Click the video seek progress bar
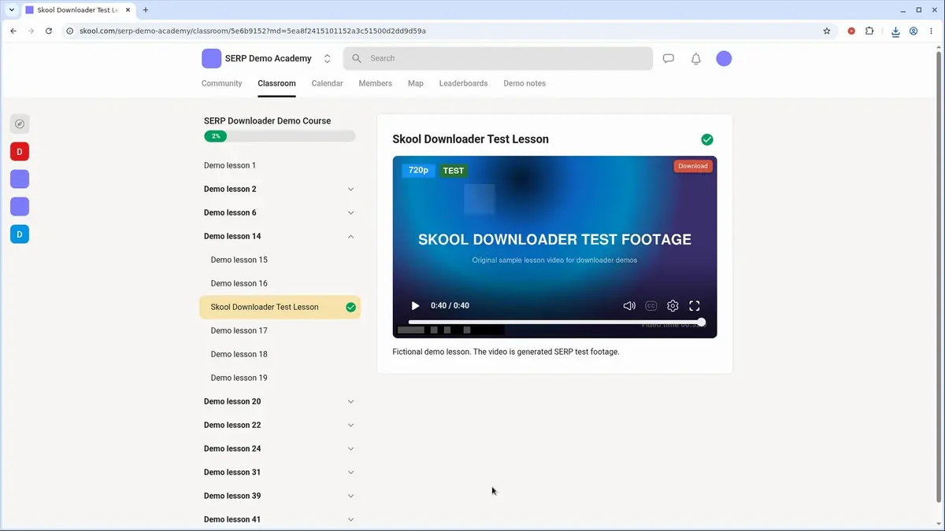This screenshot has width=945, height=531. click(555, 322)
